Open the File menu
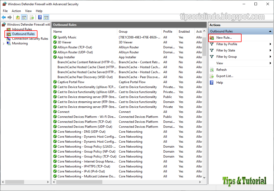 click(5, 11)
